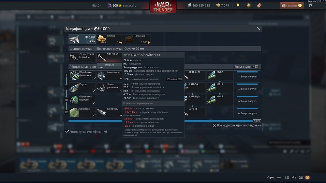Open player profile smilecat
The image size is (326, 183).
pyautogui.click(x=123, y=6)
